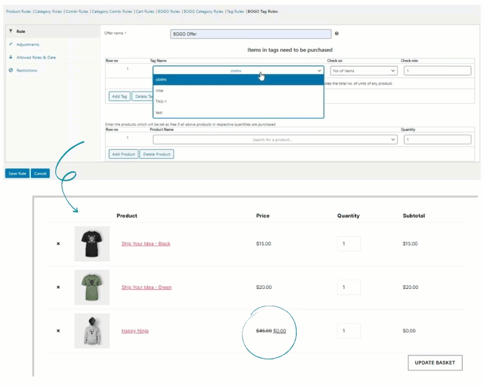Click the struck-through $45.00 price
Image resolution: width=484 pixels, height=387 pixels.
[x=264, y=331]
